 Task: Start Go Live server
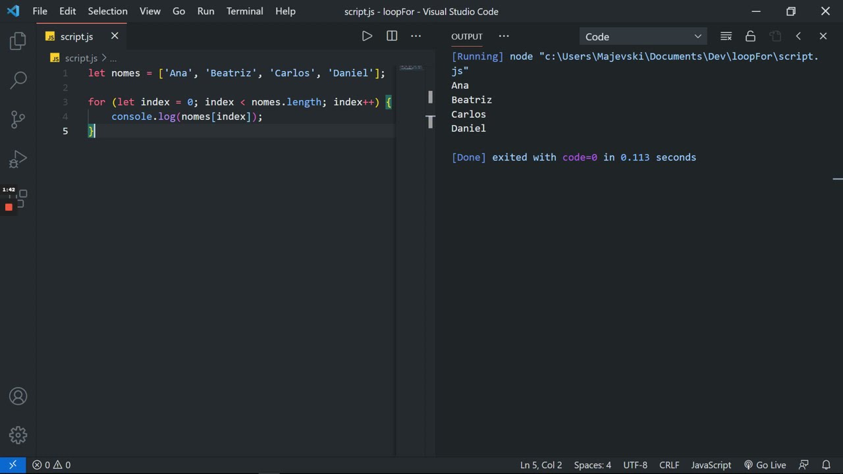point(765,465)
